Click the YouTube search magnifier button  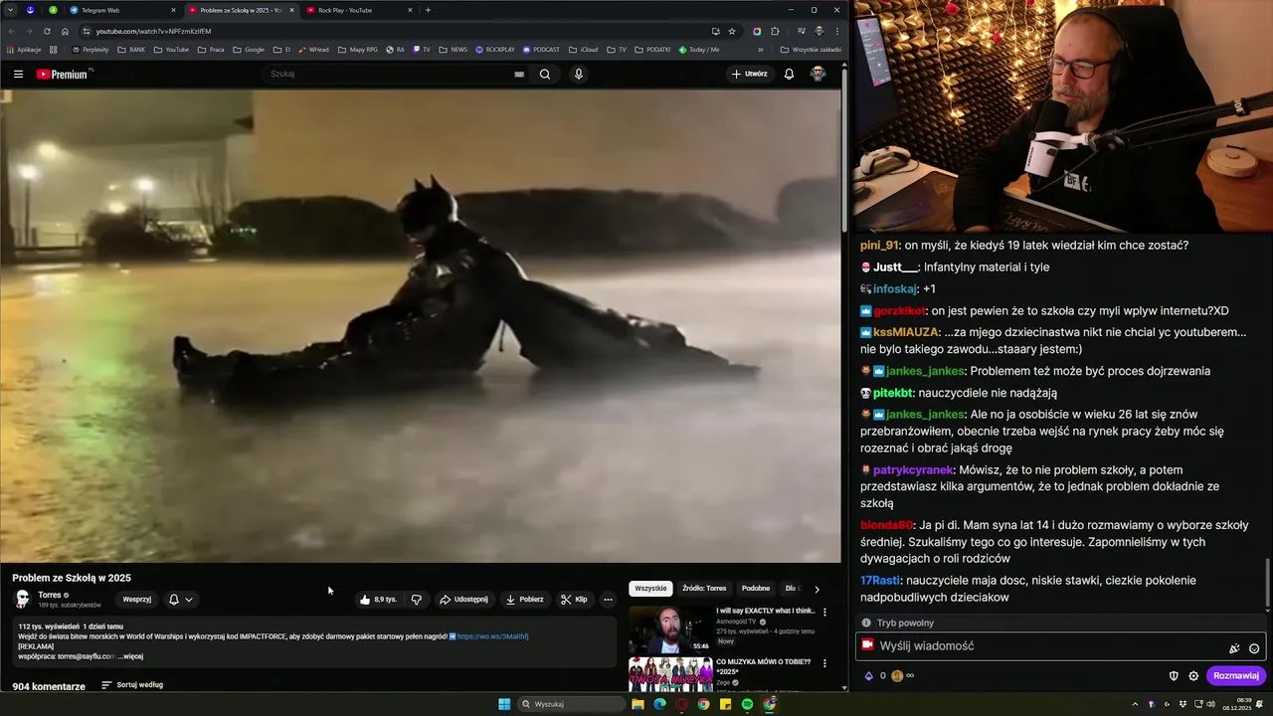click(545, 74)
